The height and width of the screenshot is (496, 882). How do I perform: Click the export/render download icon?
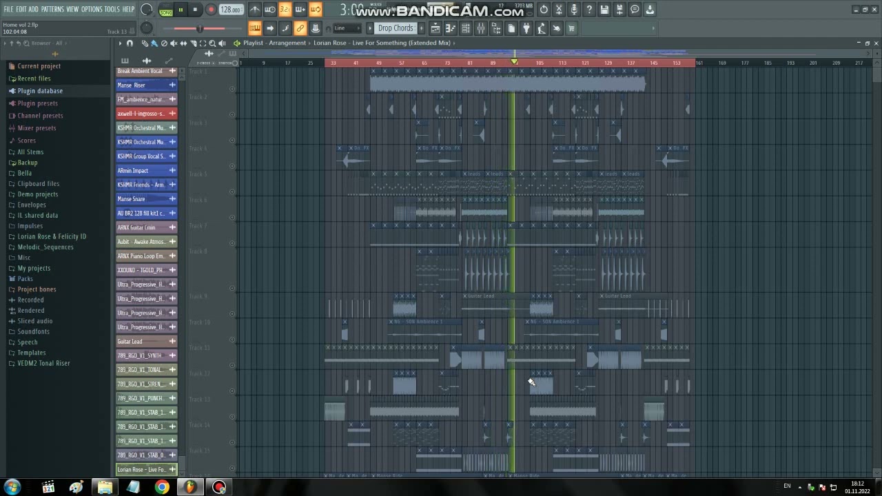click(650, 10)
